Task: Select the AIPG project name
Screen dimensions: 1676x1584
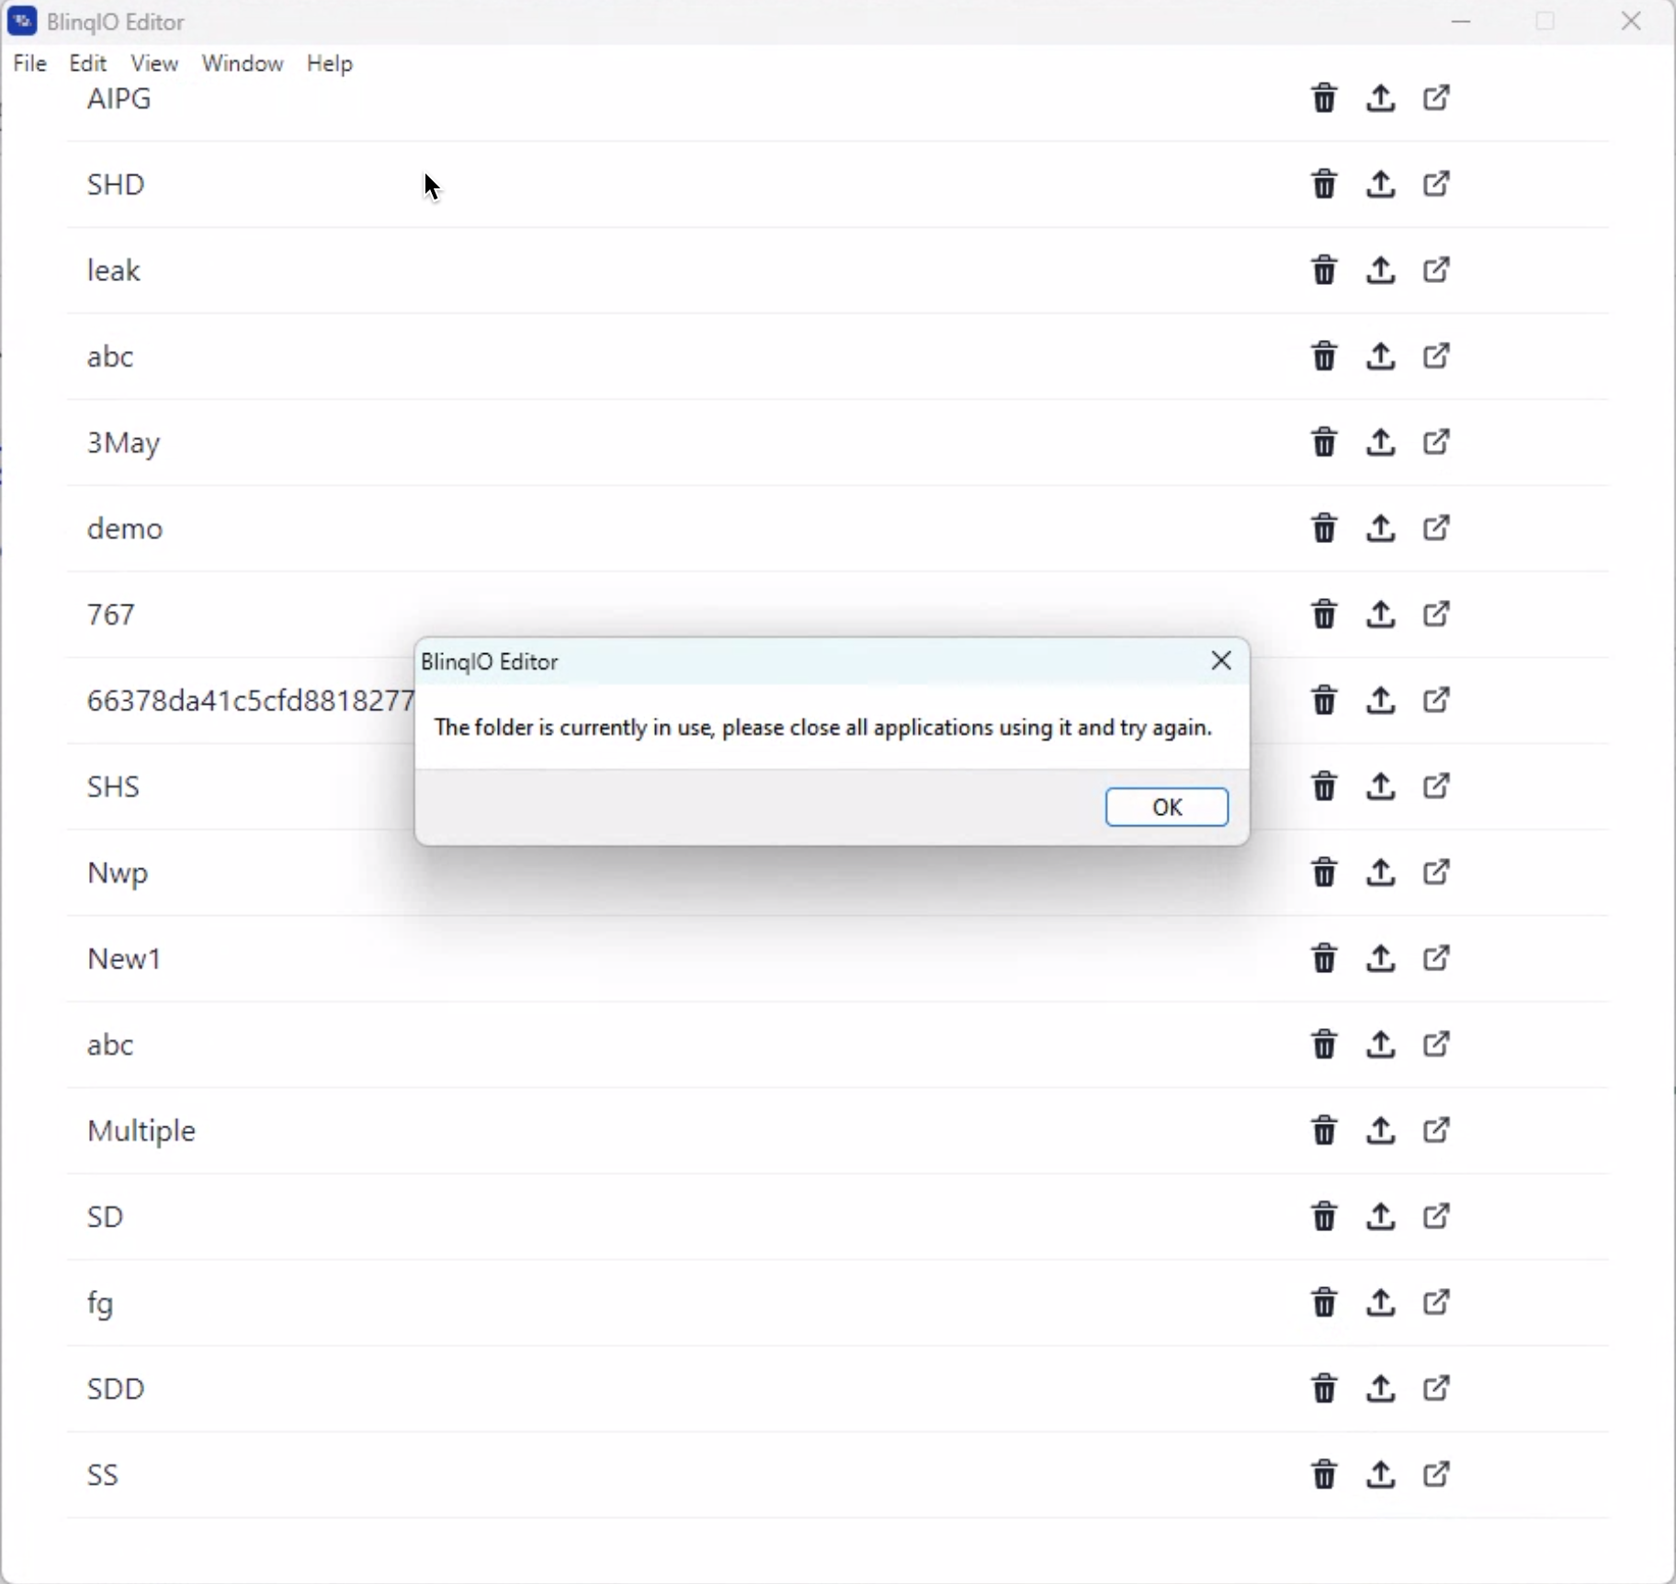Action: pos(119,99)
